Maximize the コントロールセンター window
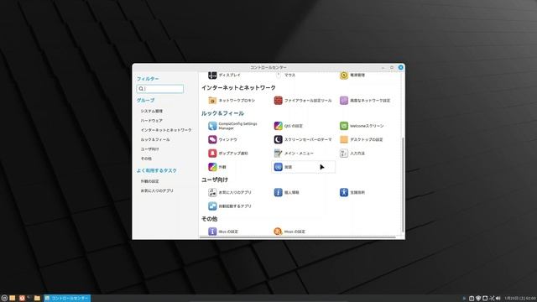Screen dimensions: 537x302 [x=392, y=67]
